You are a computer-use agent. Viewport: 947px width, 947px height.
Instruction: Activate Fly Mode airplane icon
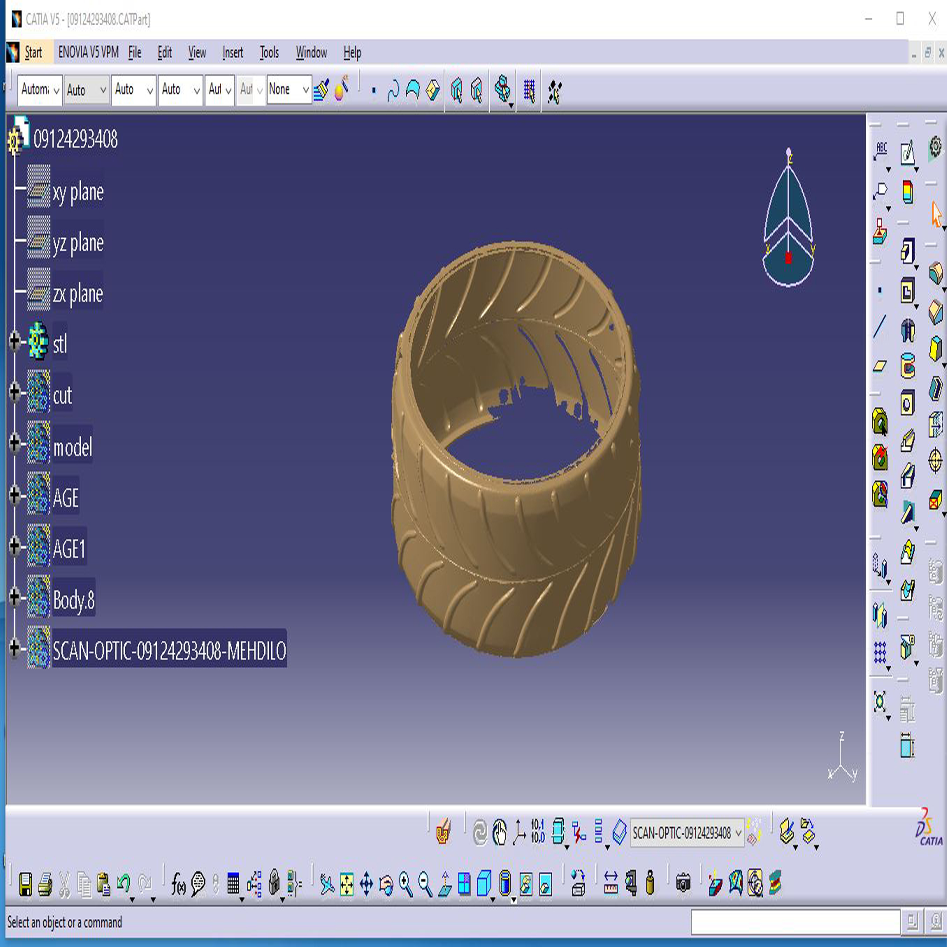(327, 884)
